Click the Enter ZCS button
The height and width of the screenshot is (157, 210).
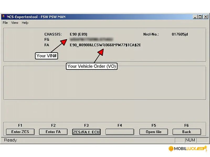pos(20,132)
